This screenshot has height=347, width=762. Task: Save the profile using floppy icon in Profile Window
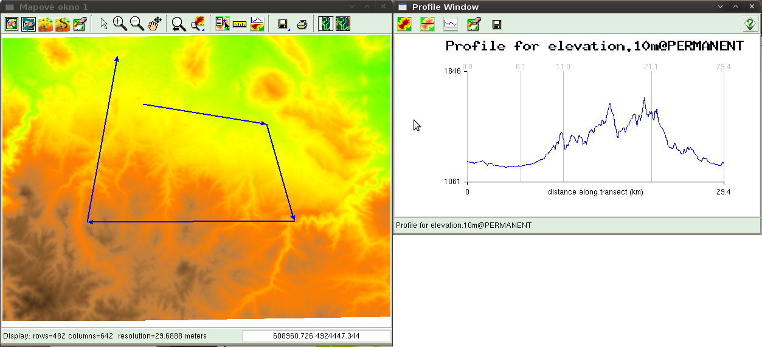coord(497,24)
